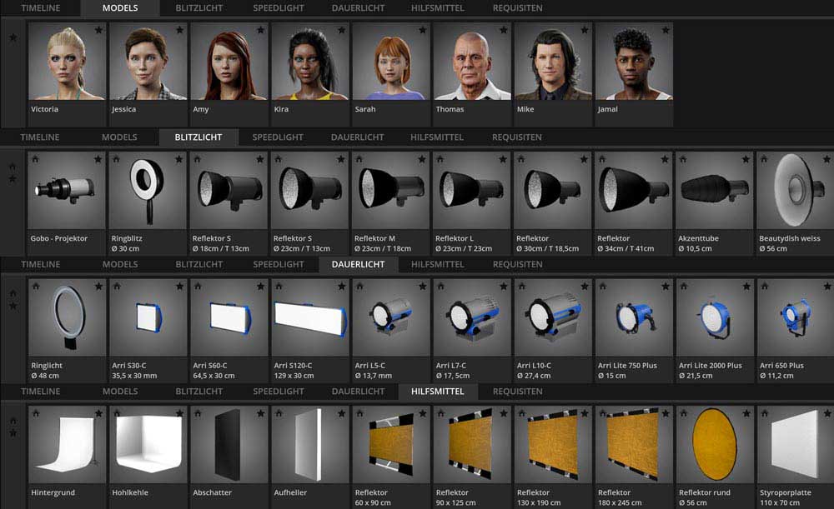
Task: Choose Reflektor 180 x 245 cm thumbnail
Action: click(x=633, y=444)
